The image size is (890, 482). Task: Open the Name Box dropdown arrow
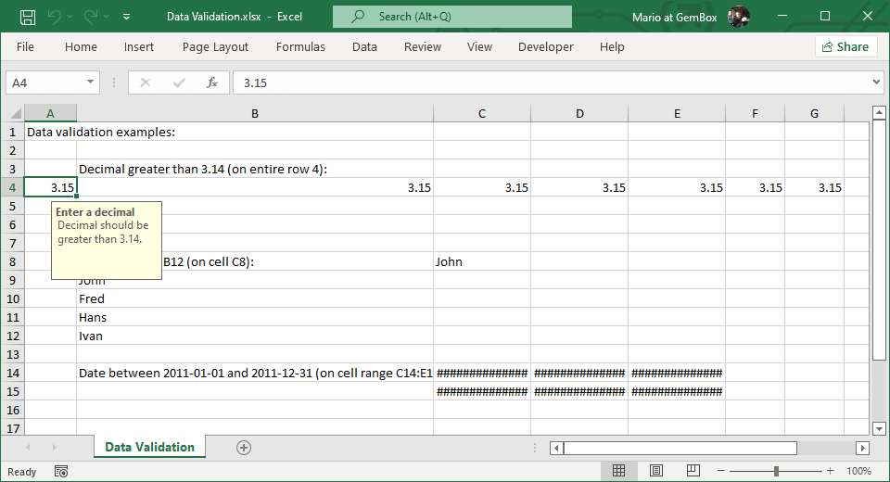click(x=90, y=82)
